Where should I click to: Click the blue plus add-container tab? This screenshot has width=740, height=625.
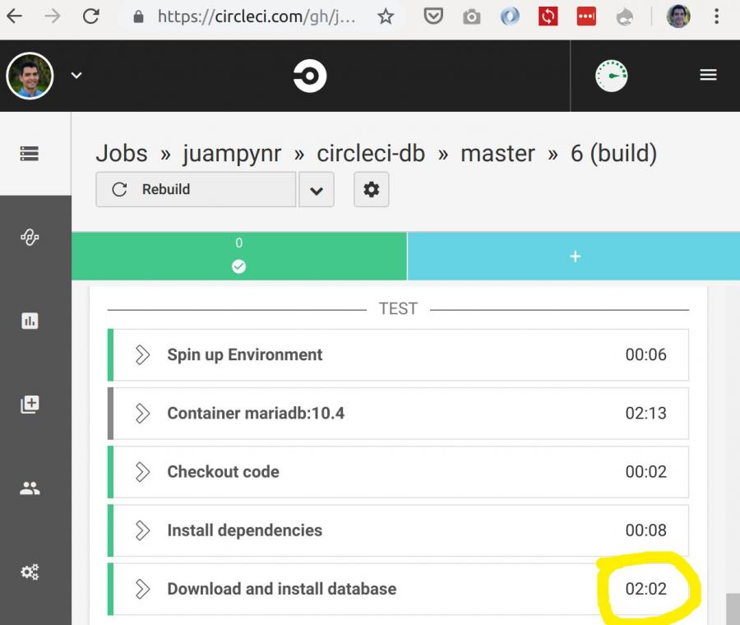point(573,256)
